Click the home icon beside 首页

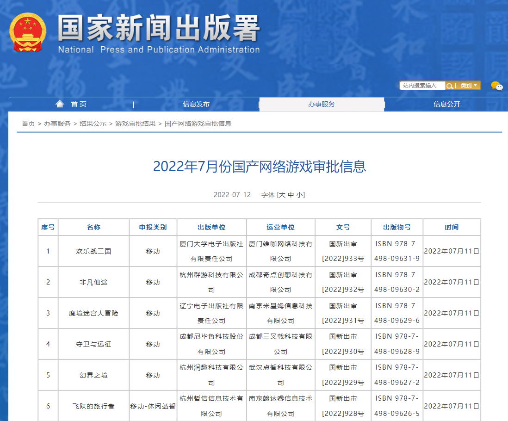(x=60, y=104)
